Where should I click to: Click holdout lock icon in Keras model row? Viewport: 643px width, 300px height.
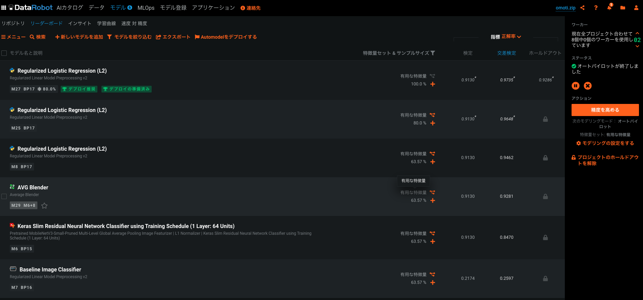pyautogui.click(x=545, y=237)
